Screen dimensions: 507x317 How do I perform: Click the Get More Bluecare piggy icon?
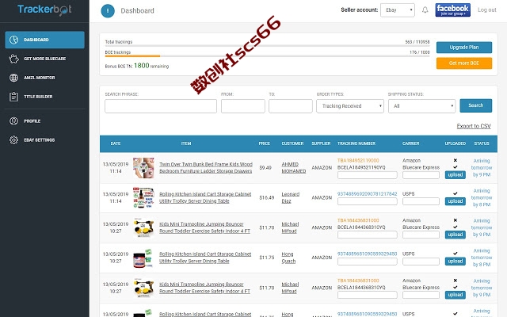coord(13,59)
